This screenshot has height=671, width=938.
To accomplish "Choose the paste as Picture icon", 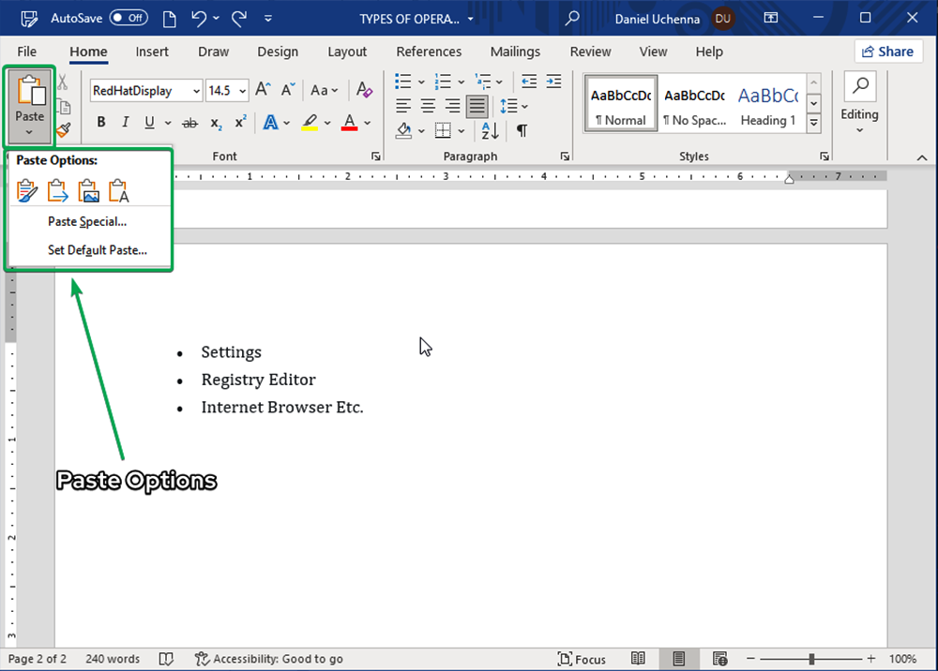I will 89,191.
